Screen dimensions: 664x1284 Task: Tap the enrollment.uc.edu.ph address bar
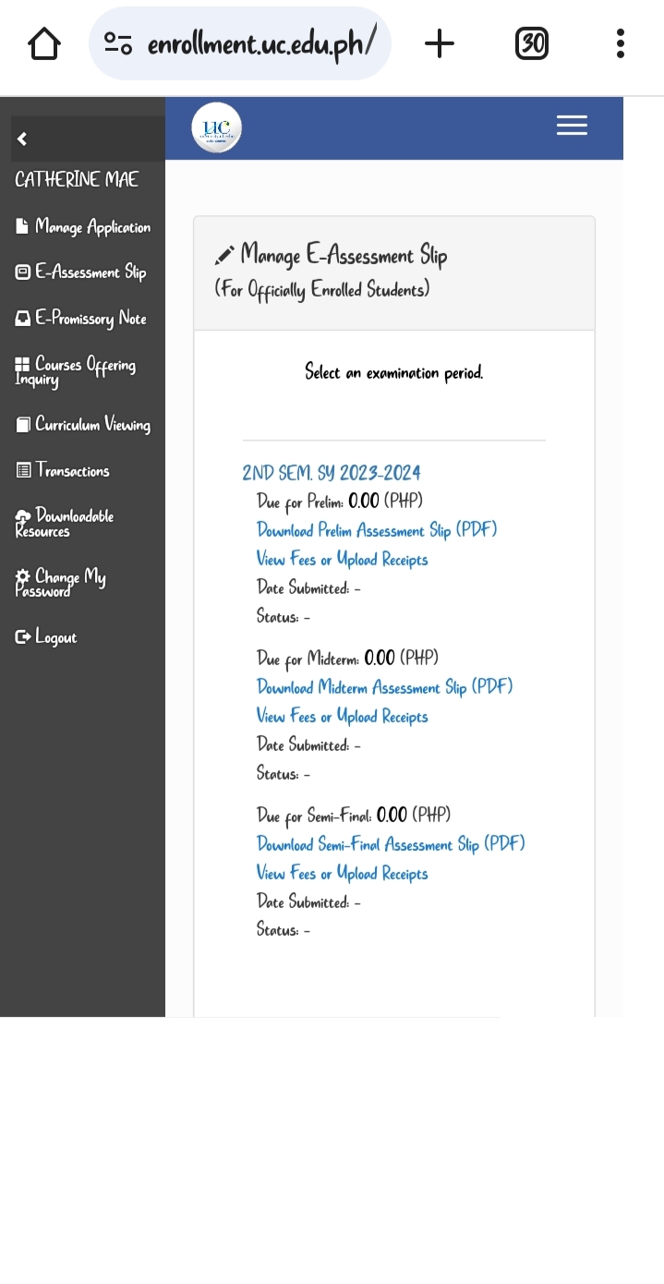click(x=260, y=43)
